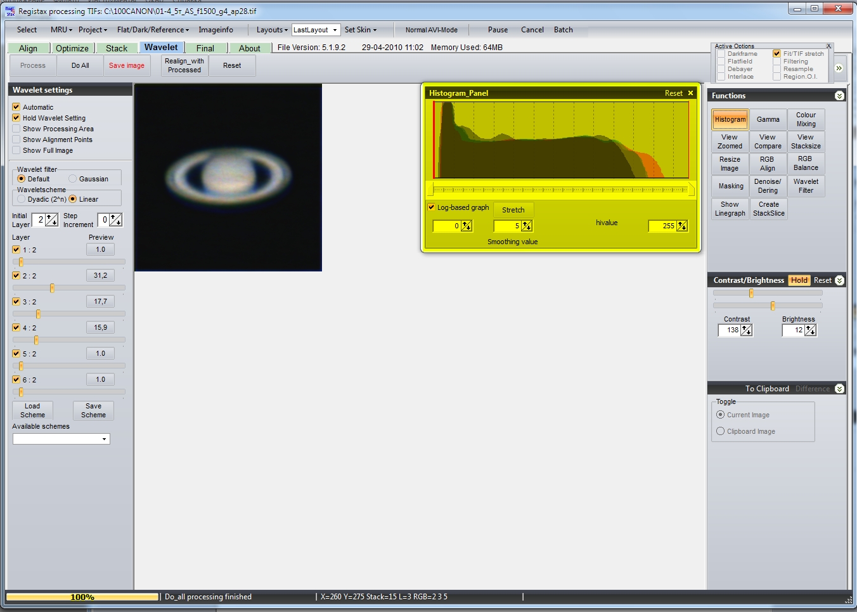Screen dimensions: 857x612
Task: Open the LastLayout layouts combo box
Action: pyautogui.click(x=335, y=30)
